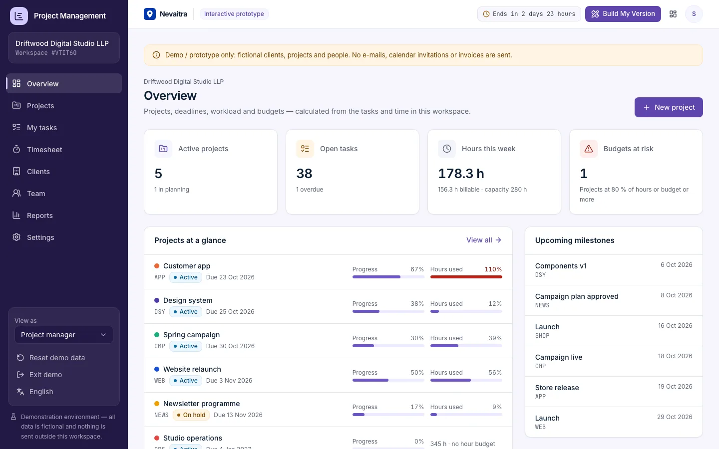The image size is (719, 449).
Task: Click the info icon in demo banner
Action: pyautogui.click(x=156, y=55)
